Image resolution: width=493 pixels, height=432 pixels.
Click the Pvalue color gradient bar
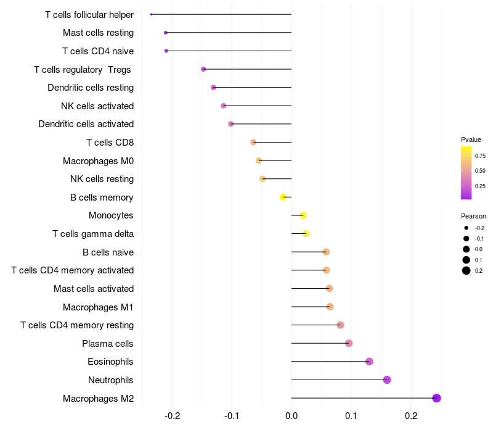click(467, 173)
